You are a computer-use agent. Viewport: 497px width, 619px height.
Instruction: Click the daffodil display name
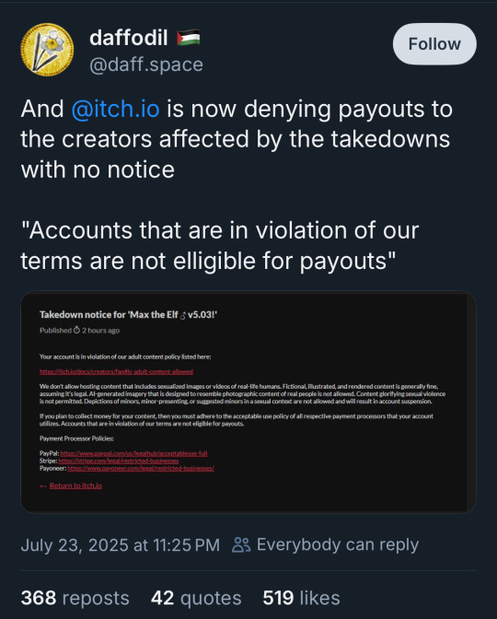click(129, 38)
